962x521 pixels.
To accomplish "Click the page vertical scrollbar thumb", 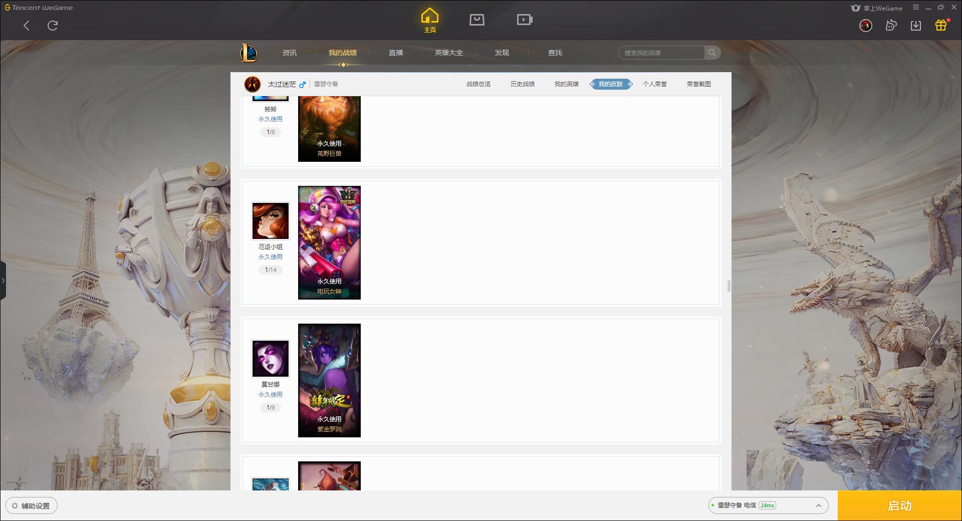I will 729,286.
